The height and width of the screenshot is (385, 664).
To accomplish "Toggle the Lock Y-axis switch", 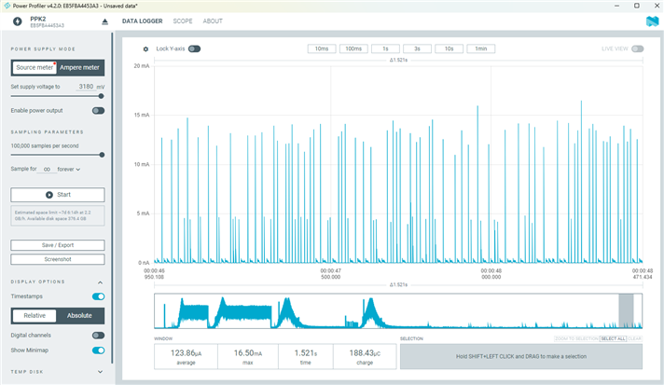I will (194, 48).
